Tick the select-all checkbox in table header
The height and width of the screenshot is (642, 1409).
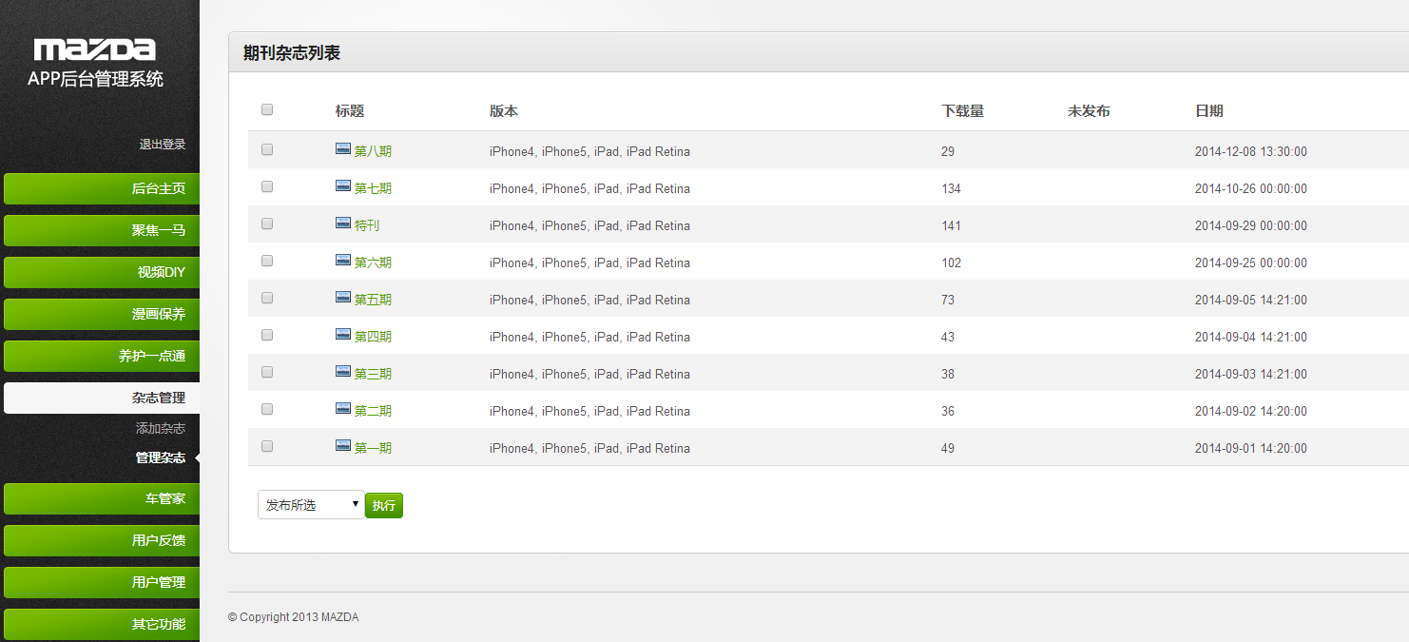[x=267, y=109]
